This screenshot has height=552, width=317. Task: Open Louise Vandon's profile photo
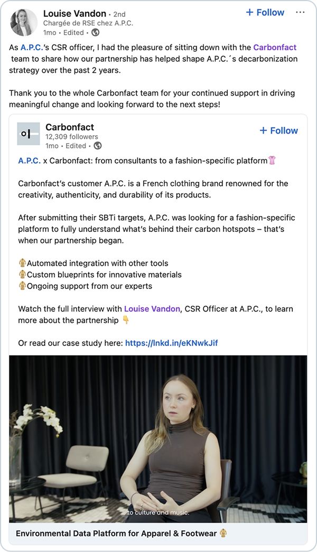click(x=24, y=23)
